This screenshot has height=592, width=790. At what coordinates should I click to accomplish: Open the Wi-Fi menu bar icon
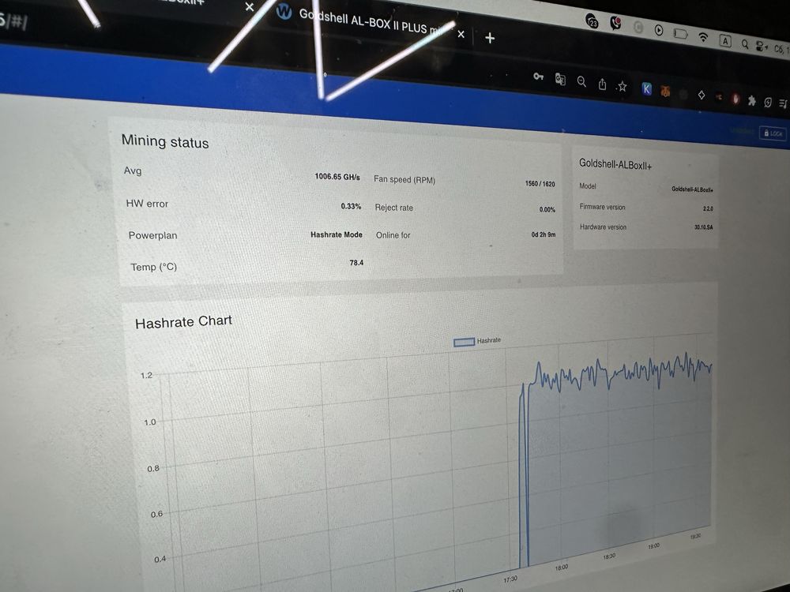(703, 37)
